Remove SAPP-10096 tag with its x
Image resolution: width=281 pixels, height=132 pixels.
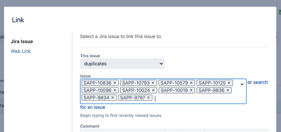coord(115,90)
